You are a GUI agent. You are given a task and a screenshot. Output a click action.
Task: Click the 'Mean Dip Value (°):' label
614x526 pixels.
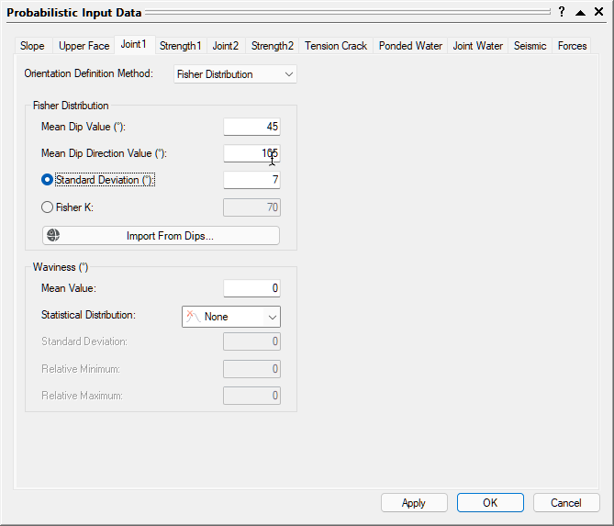point(84,127)
